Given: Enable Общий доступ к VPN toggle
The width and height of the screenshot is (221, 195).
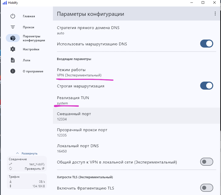Looking at the screenshot, I should [x=206, y=162].
